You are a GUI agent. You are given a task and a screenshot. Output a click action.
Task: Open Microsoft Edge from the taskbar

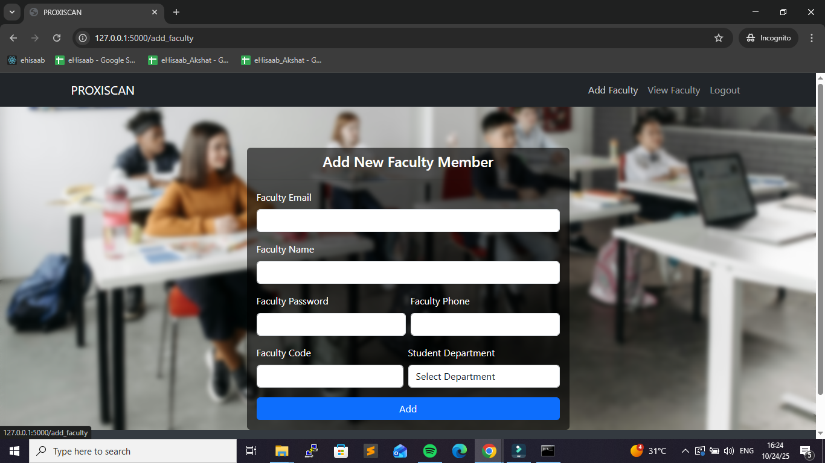pos(460,451)
